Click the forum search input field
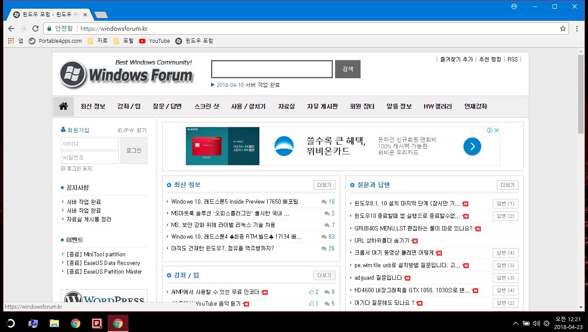The image size is (588, 332). pos(272,69)
